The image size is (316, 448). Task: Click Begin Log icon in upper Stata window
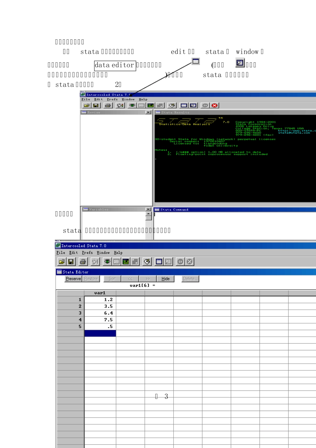tap(120, 105)
